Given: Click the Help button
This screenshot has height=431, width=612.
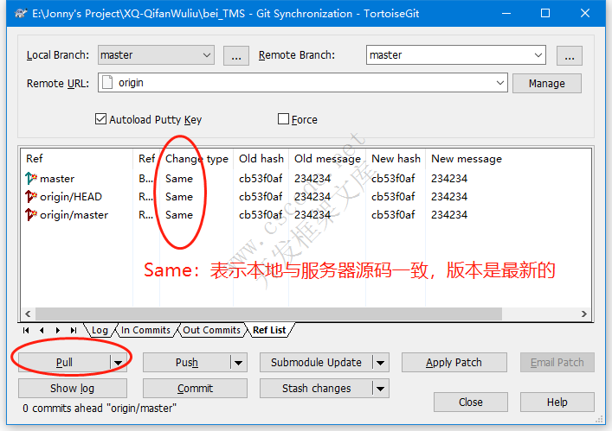Looking at the screenshot, I should point(557,402).
